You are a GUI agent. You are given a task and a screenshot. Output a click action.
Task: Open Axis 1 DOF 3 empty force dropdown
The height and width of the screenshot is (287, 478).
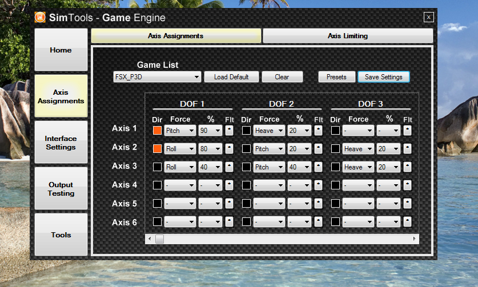tap(358, 131)
